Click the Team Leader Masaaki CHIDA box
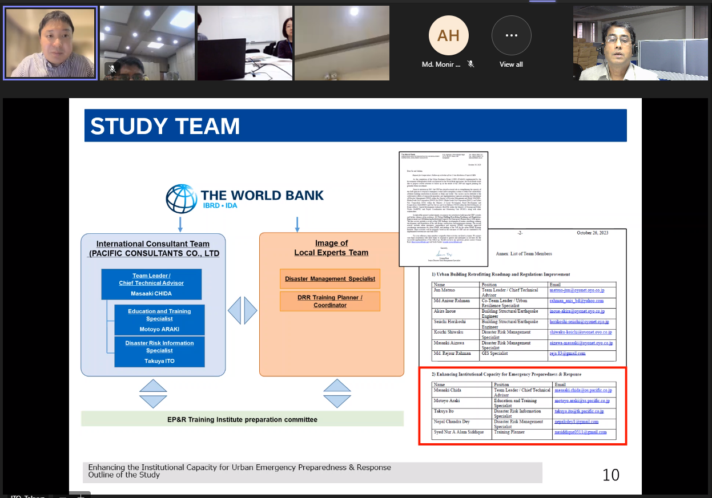This screenshot has height=498, width=712. (x=151, y=284)
